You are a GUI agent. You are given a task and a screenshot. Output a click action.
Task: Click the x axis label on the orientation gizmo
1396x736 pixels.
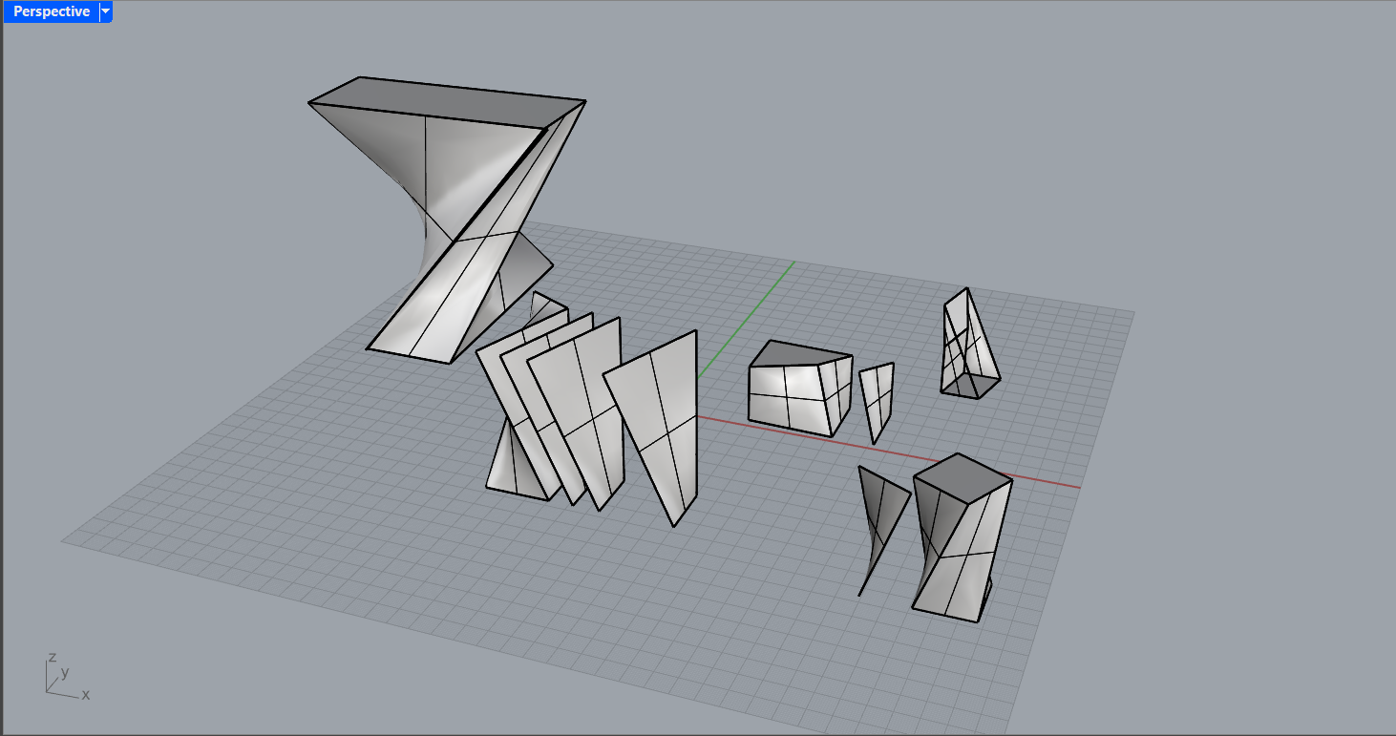tap(84, 695)
